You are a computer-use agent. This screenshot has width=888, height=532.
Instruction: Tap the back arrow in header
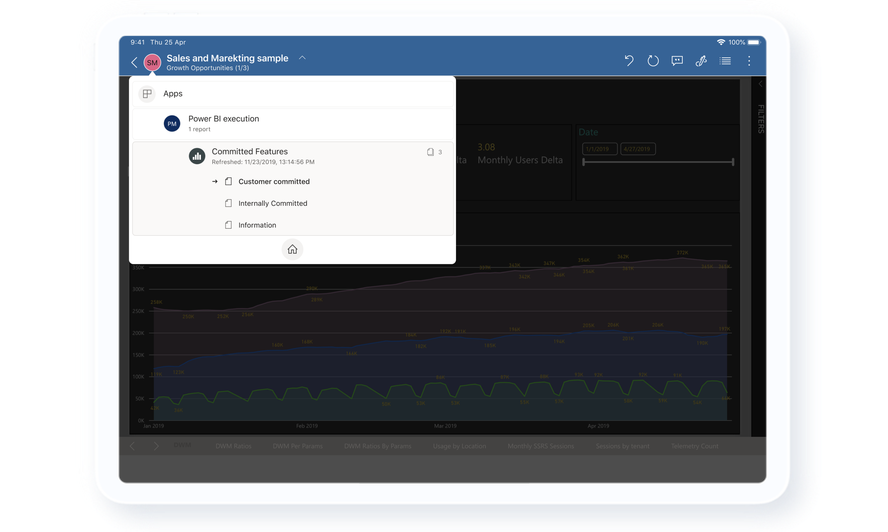click(x=134, y=62)
